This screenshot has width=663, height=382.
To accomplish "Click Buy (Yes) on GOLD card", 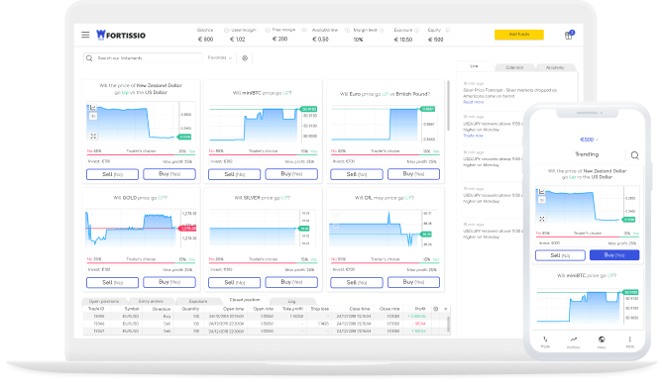I will [169, 282].
